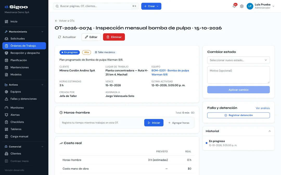Expand the user account menu chevron

click(273, 6)
